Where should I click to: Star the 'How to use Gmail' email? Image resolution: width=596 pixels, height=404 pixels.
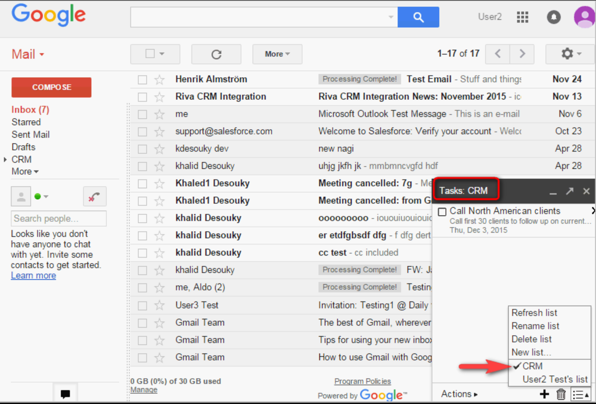pyautogui.click(x=160, y=357)
